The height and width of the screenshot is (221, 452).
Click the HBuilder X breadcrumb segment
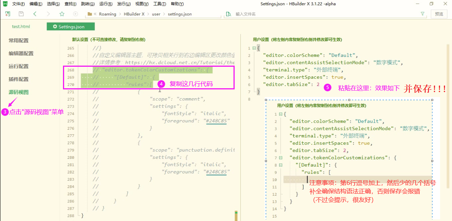click(134, 14)
